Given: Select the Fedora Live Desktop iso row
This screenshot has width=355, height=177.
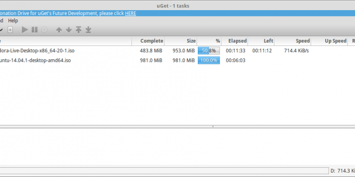Looking at the screenshot, I should click(x=177, y=50).
